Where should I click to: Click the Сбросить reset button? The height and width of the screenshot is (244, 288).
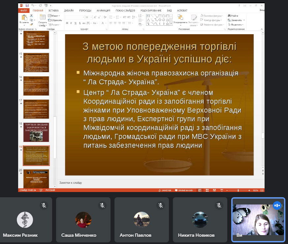55,20
